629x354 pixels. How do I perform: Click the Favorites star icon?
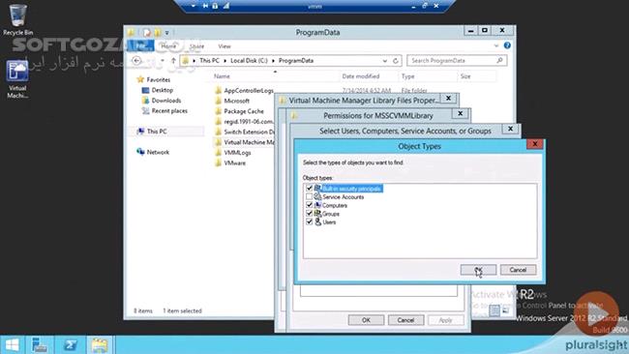pos(140,79)
